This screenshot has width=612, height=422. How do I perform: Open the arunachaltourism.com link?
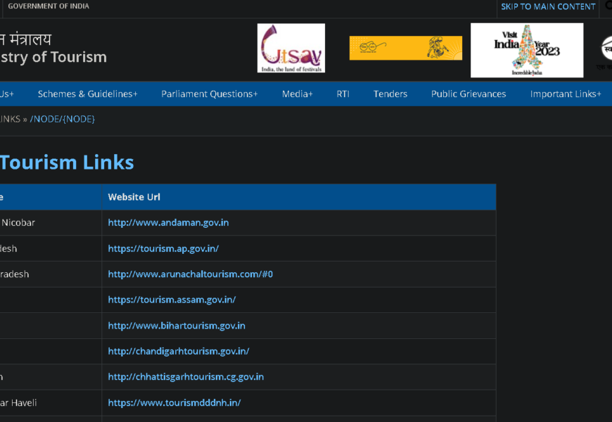pyautogui.click(x=190, y=274)
